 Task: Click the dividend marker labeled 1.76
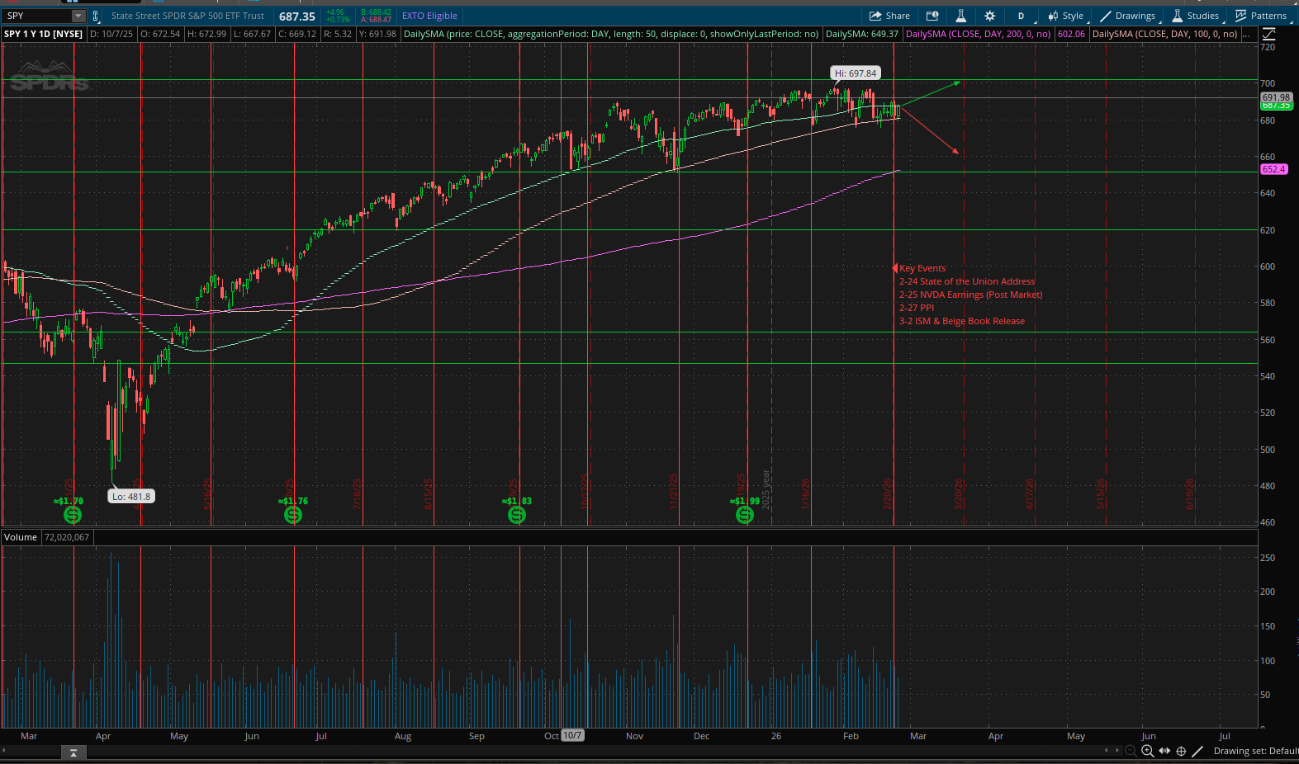[x=292, y=515]
